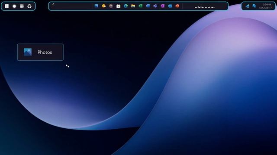Image resolution: width=277 pixels, height=155 pixels.
Task: Open the round media player dock icon
Action: pos(111,6)
